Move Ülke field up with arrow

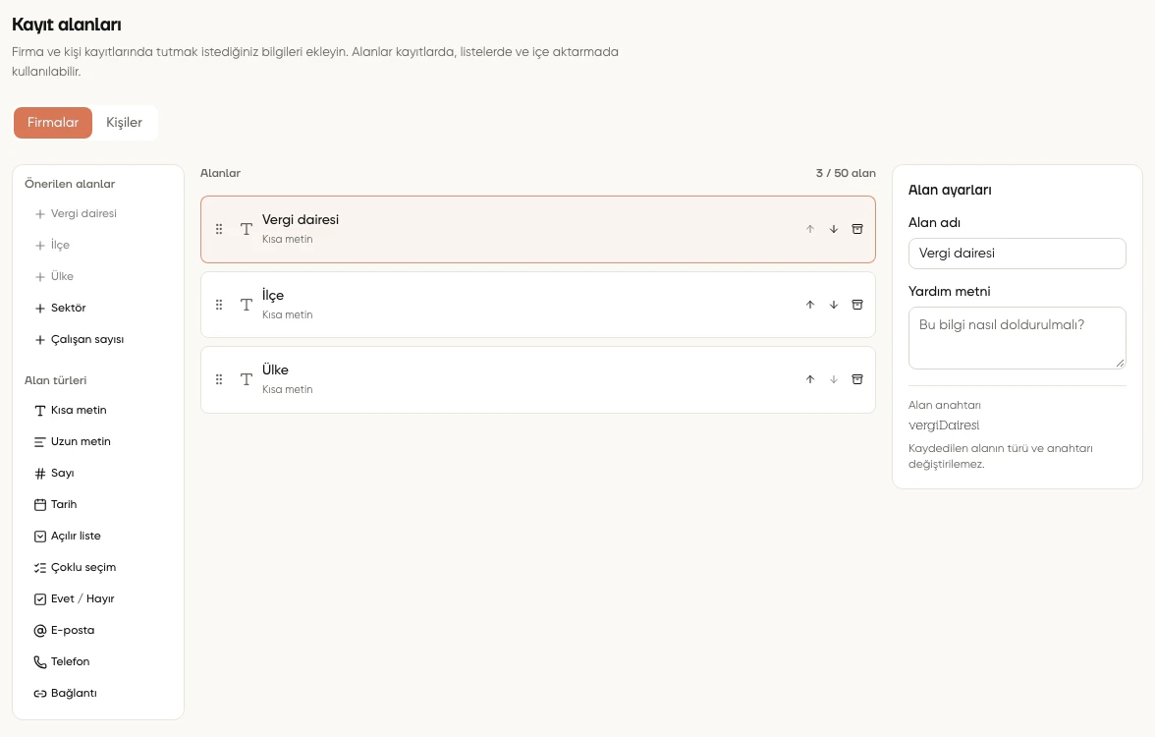tap(809, 379)
